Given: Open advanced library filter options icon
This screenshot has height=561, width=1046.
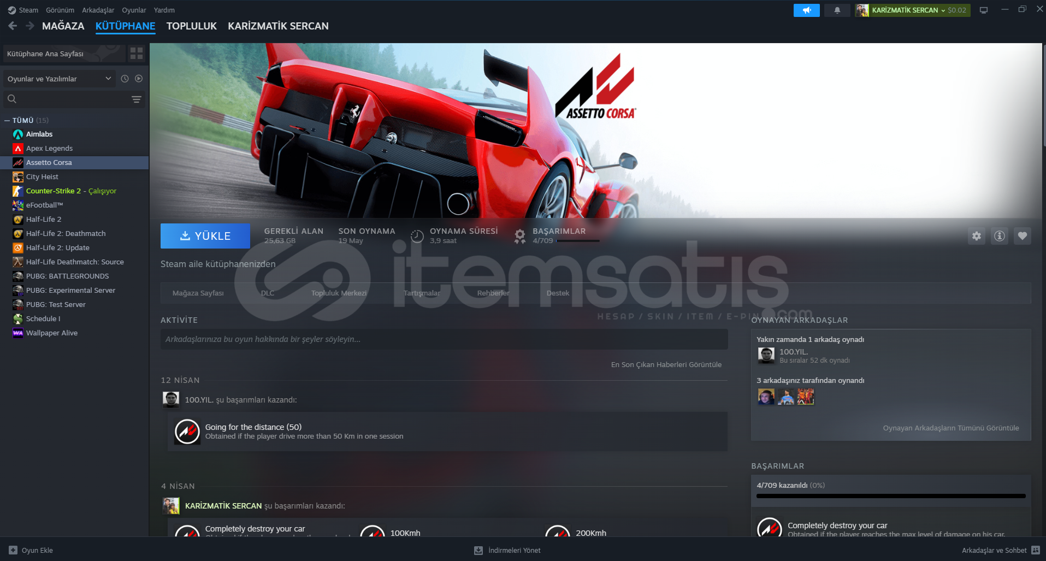Looking at the screenshot, I should click(137, 99).
